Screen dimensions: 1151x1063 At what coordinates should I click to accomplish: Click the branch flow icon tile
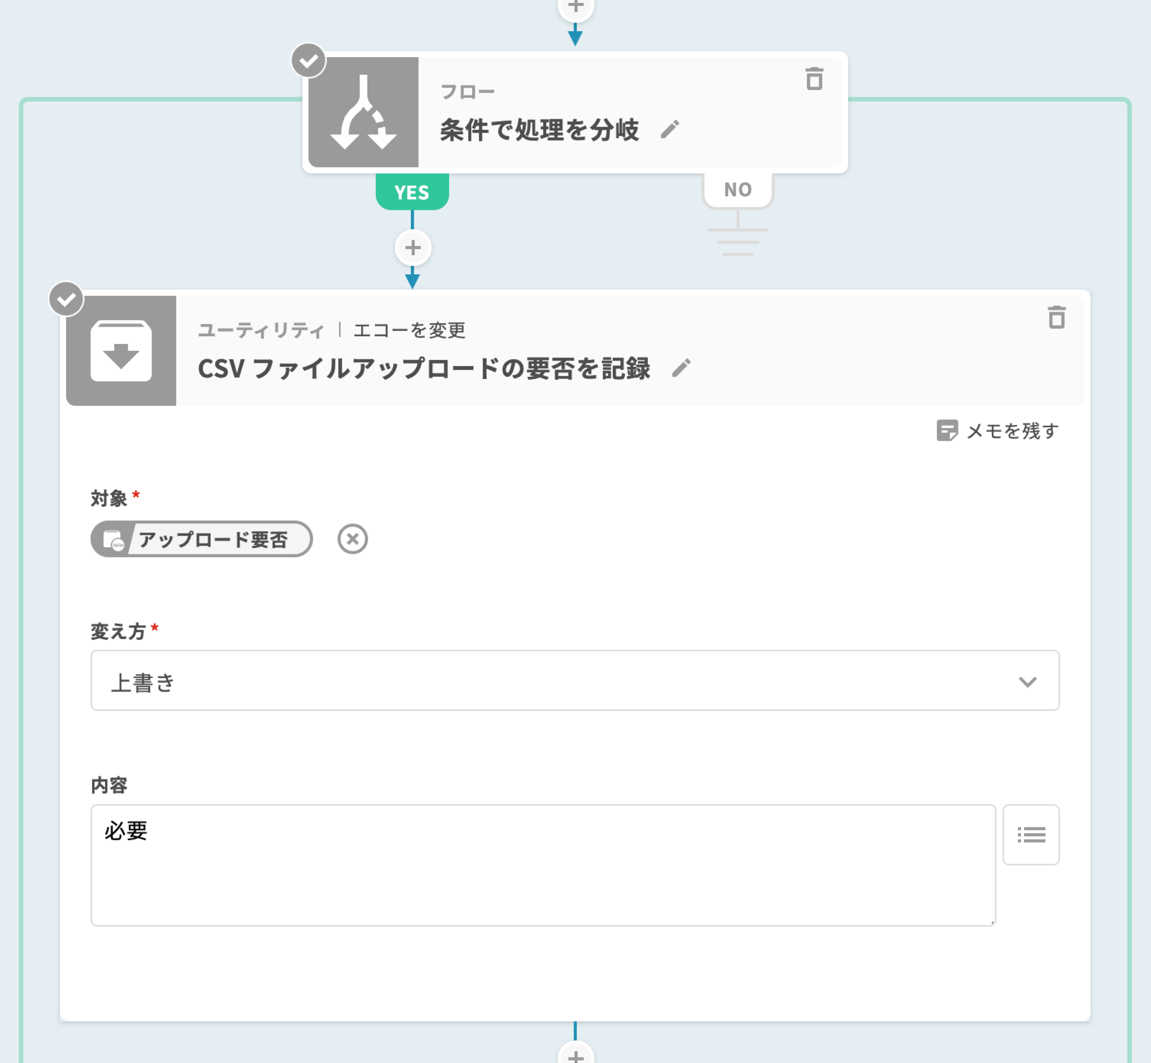(x=363, y=112)
